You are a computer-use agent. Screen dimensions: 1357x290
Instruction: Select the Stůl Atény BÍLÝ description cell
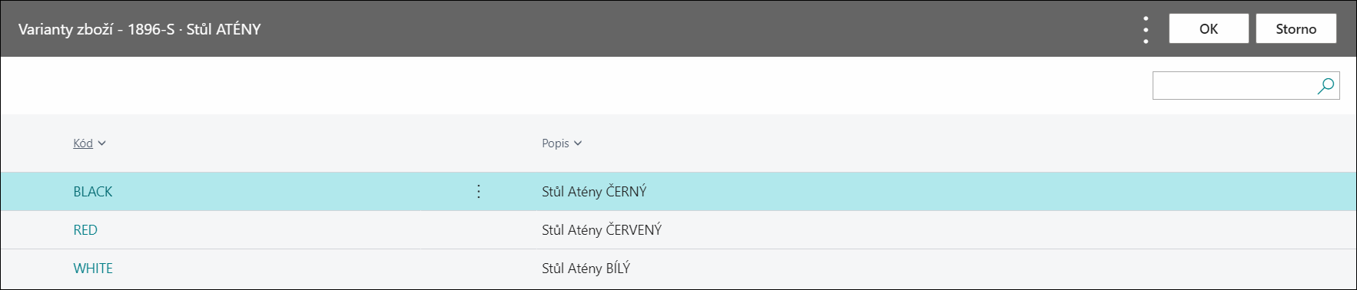(x=586, y=269)
